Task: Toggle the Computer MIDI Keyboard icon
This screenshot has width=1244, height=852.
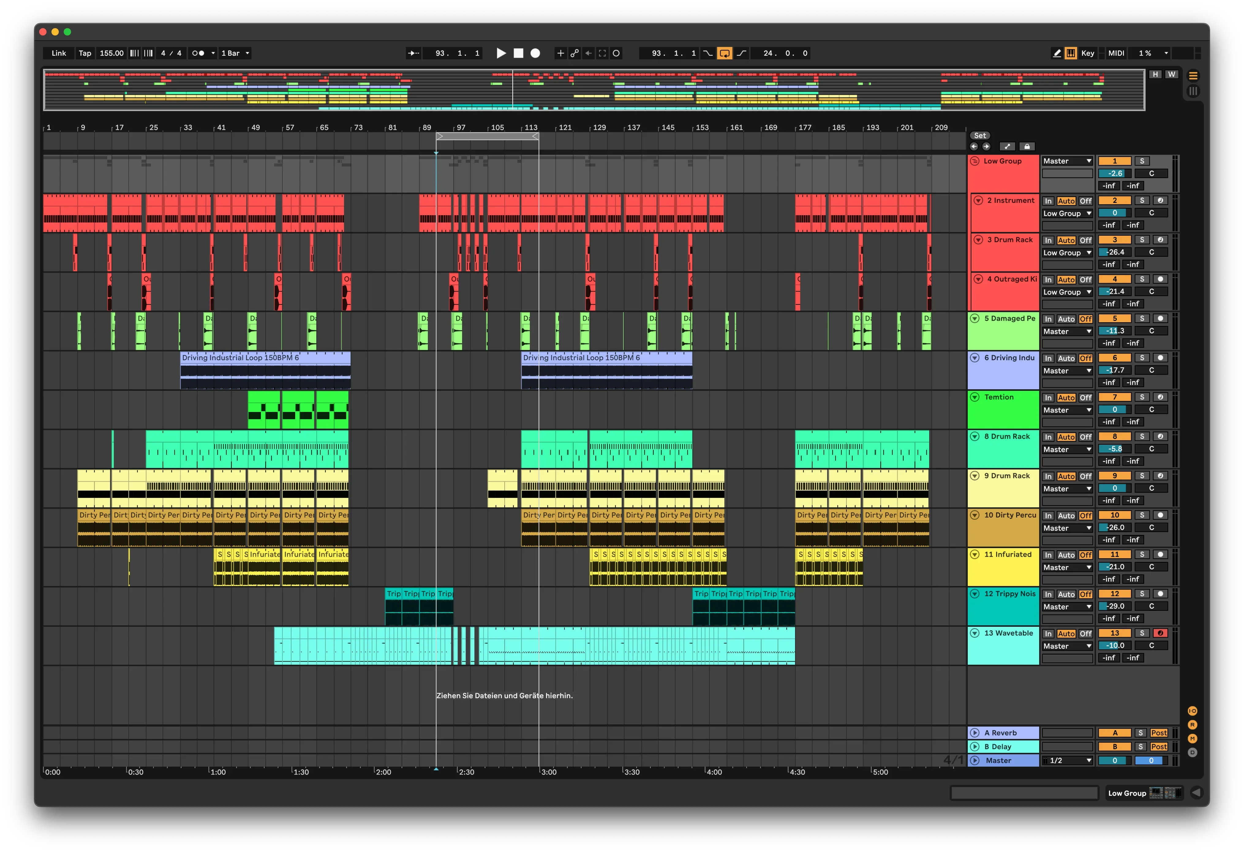Action: coord(1071,53)
